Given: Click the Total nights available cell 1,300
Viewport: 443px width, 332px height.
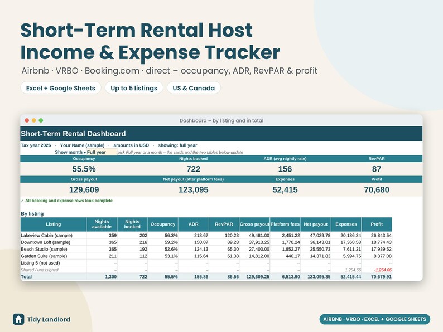Looking at the screenshot, I should click(102, 277).
